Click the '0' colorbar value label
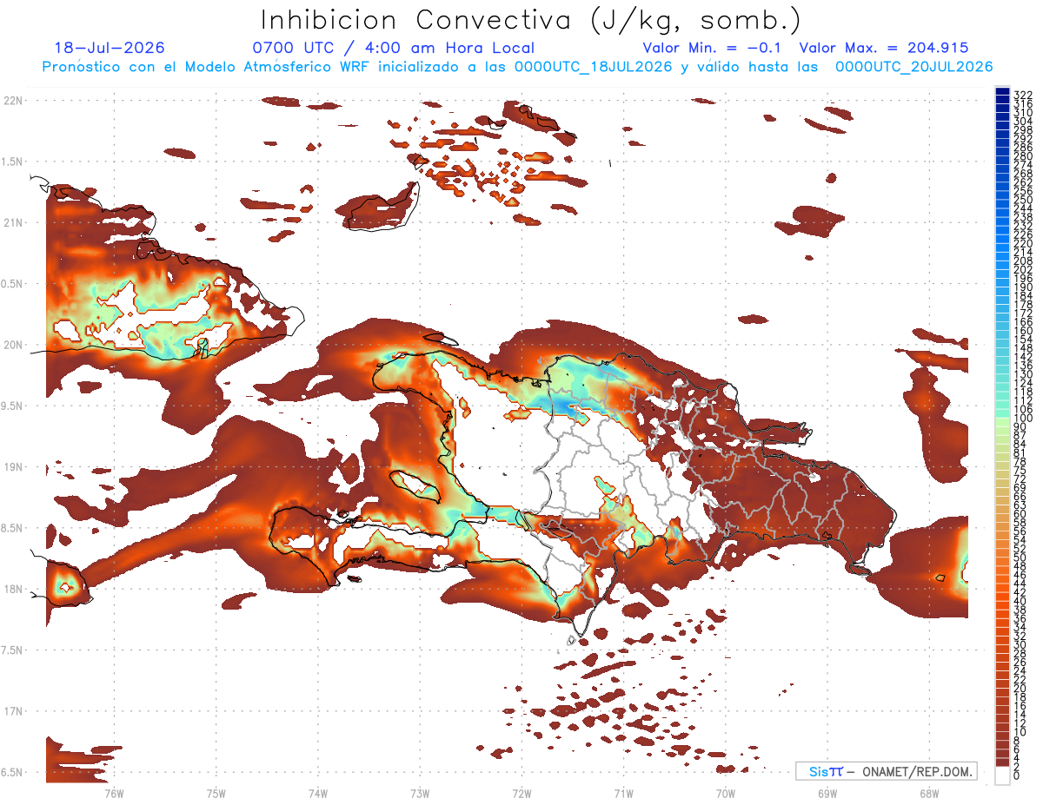Screen dimensions: 1043x805 (x=1016, y=776)
